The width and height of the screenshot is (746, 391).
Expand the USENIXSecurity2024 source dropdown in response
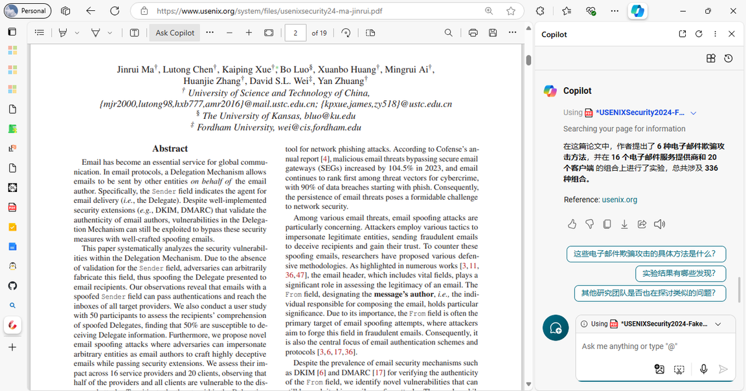pyautogui.click(x=694, y=113)
